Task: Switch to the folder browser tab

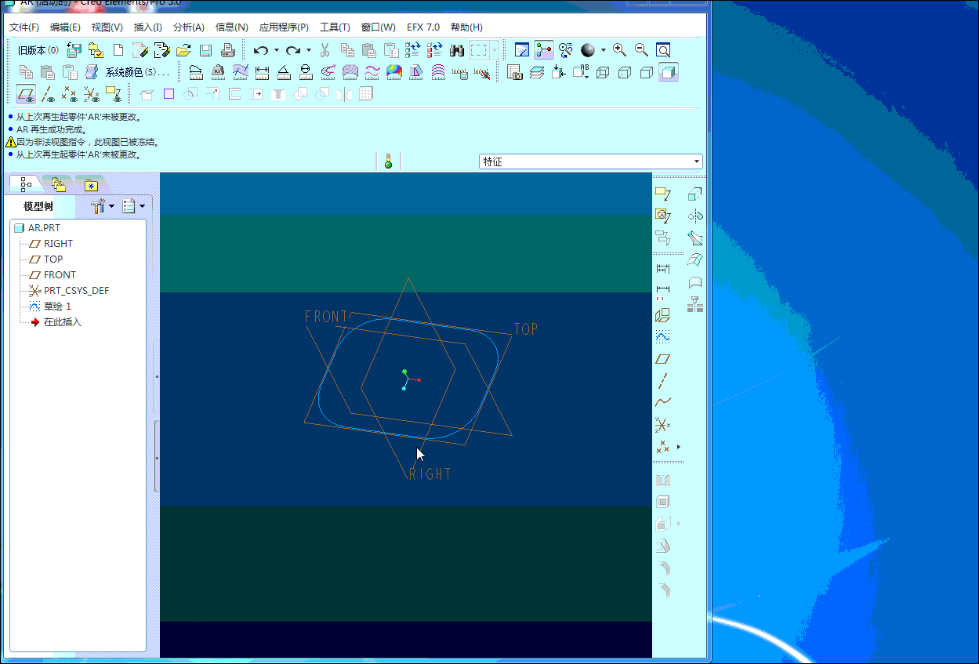Action: [x=58, y=185]
